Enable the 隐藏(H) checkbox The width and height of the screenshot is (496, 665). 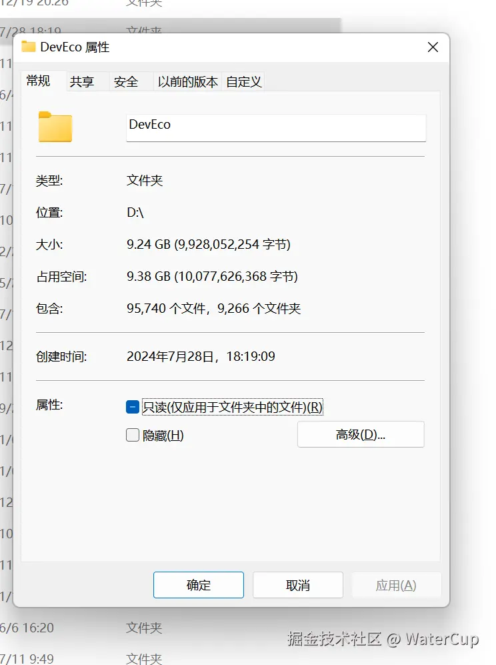133,435
